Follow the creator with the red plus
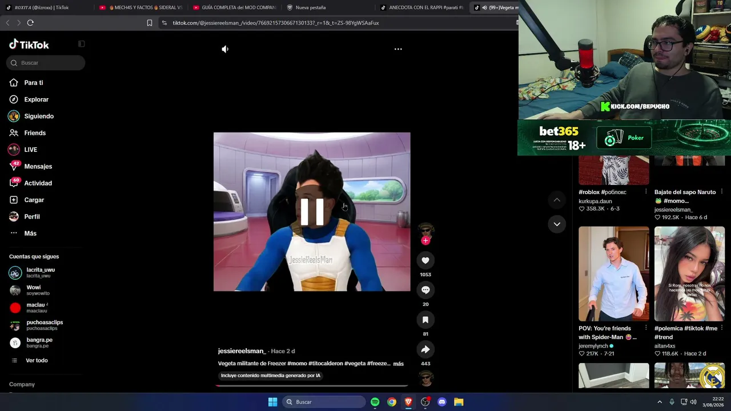 [x=425, y=241]
